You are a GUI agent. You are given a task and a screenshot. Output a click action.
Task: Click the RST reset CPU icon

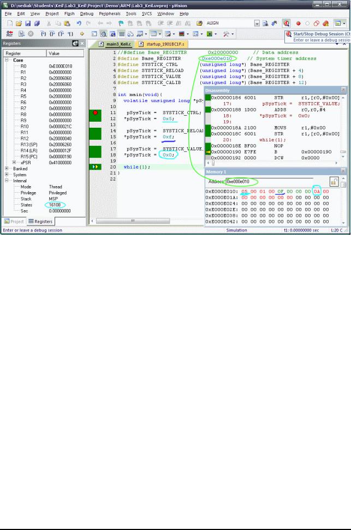9,34
